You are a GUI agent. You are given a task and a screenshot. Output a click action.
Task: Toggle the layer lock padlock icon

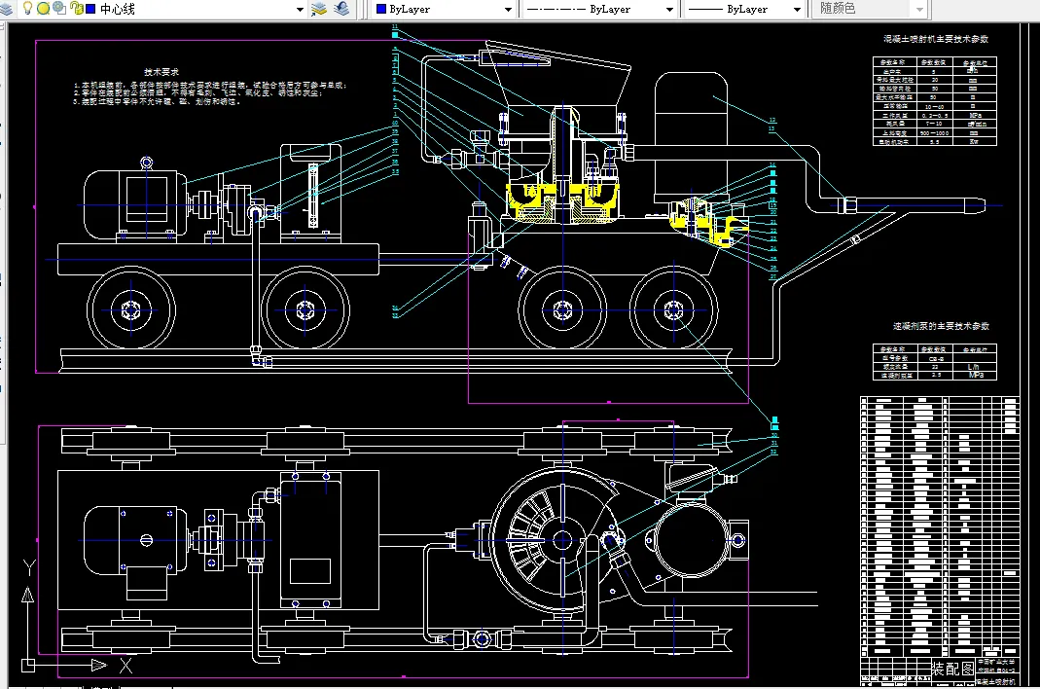pos(75,9)
